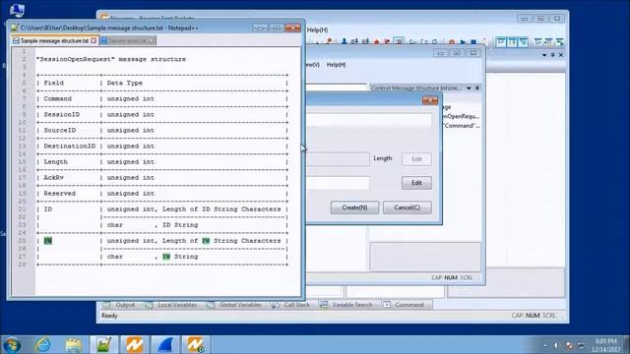
Task: Click the blue person icon in back window toolbar
Action: pos(344,41)
